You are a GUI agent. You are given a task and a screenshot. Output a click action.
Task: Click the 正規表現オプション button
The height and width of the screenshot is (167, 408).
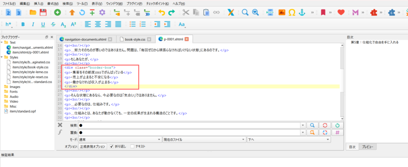93,147
